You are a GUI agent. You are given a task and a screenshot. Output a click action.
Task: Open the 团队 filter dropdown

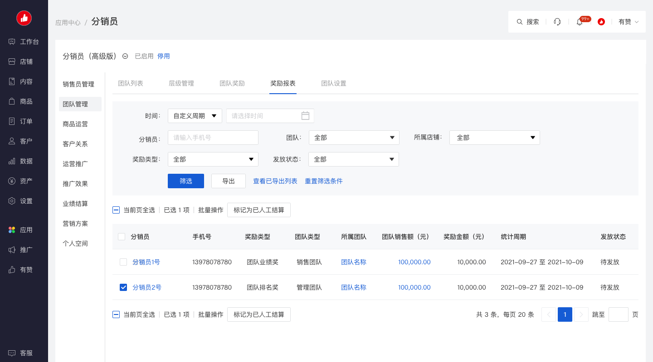coord(354,138)
